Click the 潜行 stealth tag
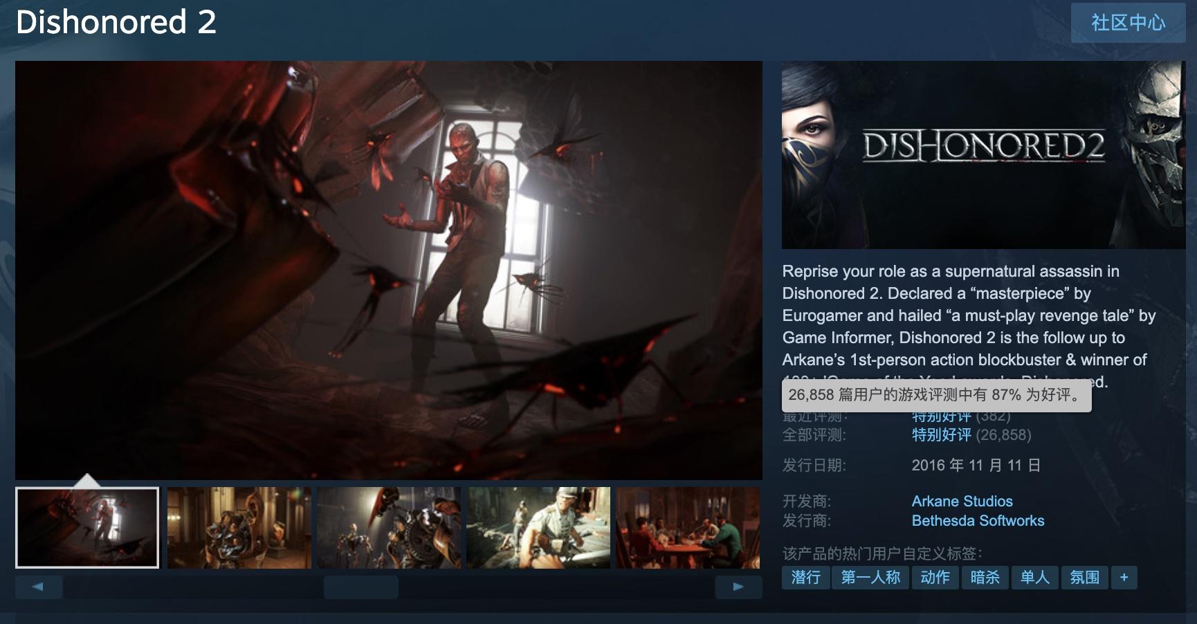This screenshot has height=624, width=1197. (805, 578)
